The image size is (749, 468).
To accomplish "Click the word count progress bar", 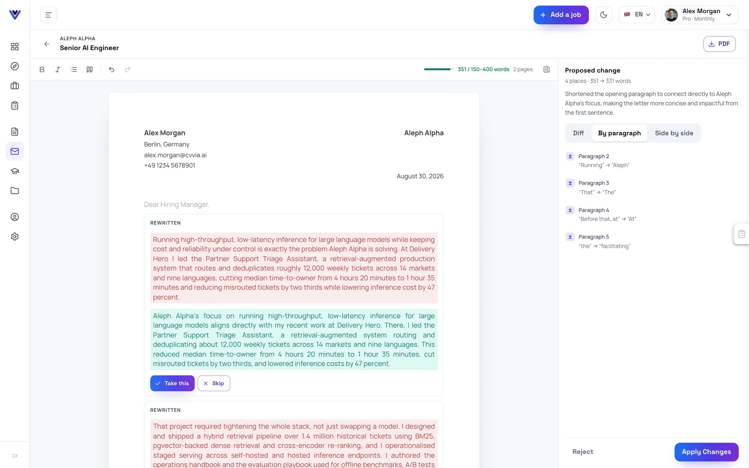I will click(x=439, y=69).
